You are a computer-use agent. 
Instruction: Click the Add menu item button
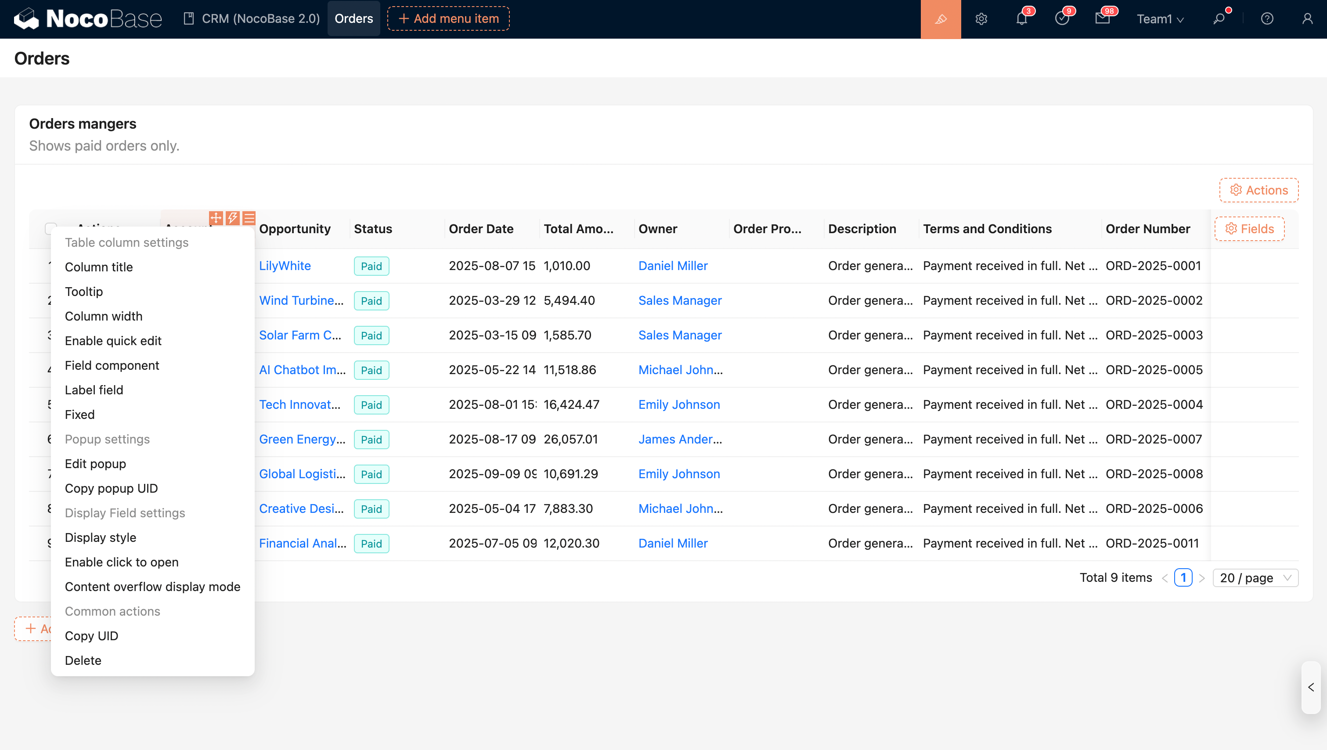coord(448,18)
